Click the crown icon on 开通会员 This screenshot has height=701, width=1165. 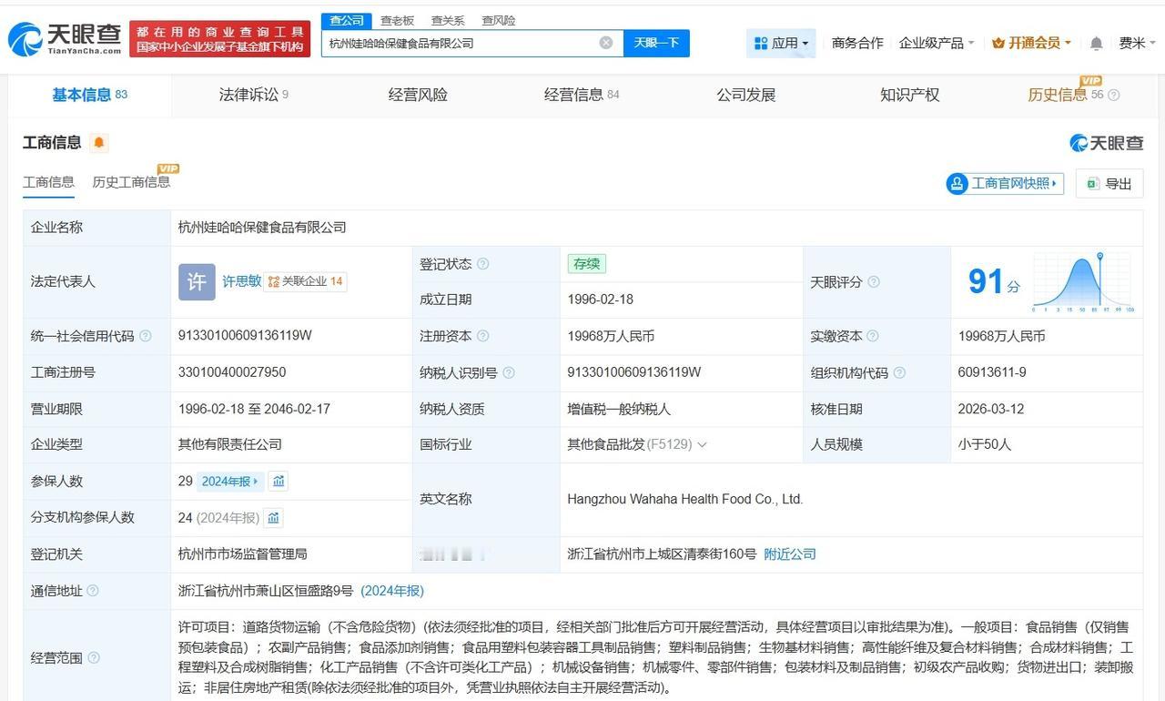pos(997,42)
